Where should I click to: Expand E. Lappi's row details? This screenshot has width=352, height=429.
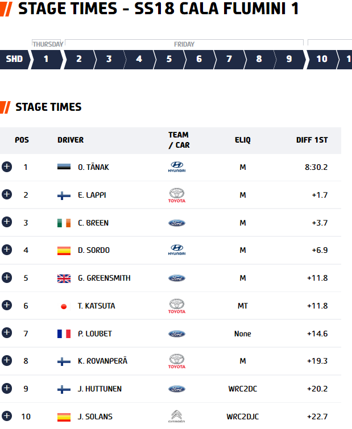7,194
